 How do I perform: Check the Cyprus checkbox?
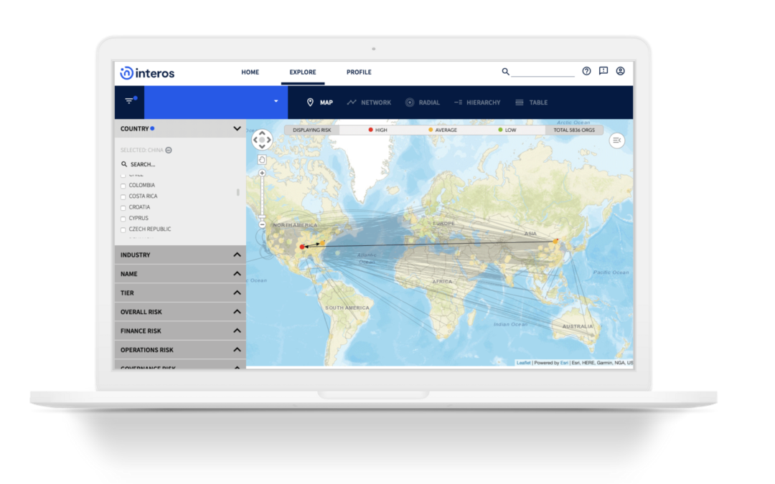point(123,219)
